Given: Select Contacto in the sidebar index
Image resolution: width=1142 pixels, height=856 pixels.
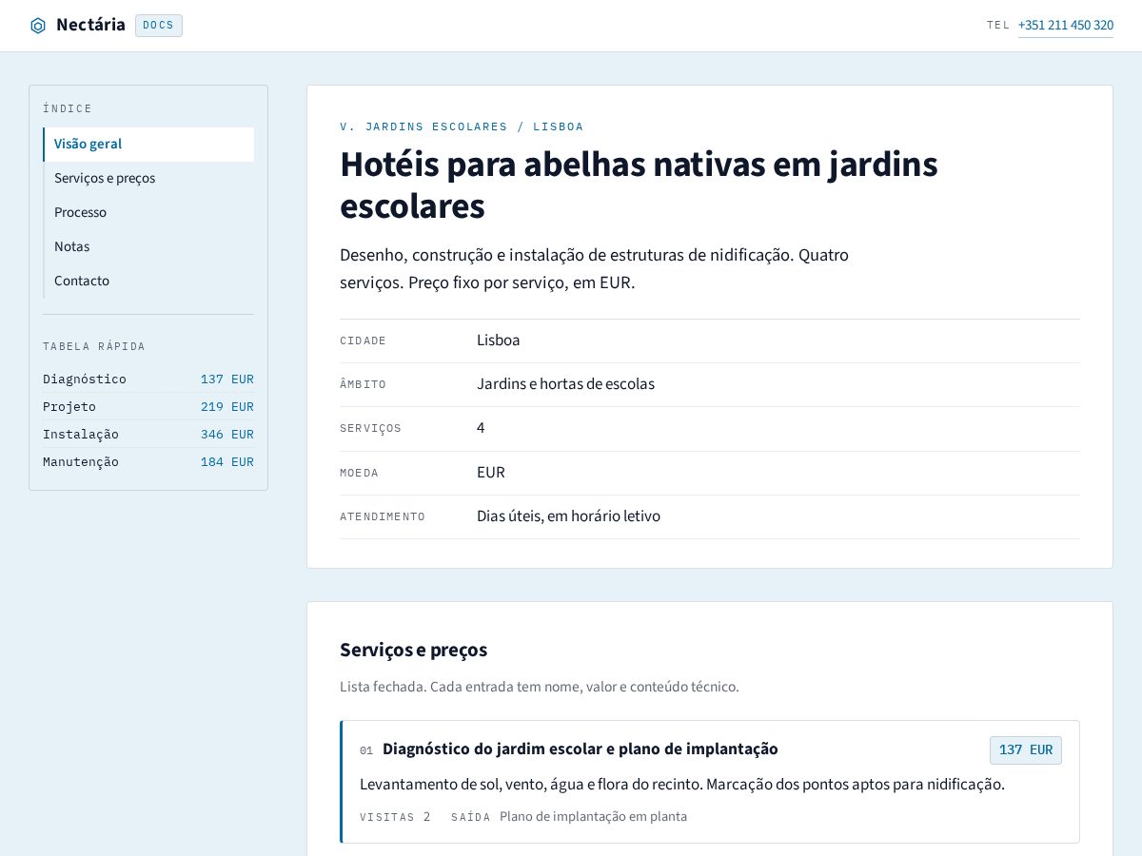Looking at the screenshot, I should [x=148, y=282].
